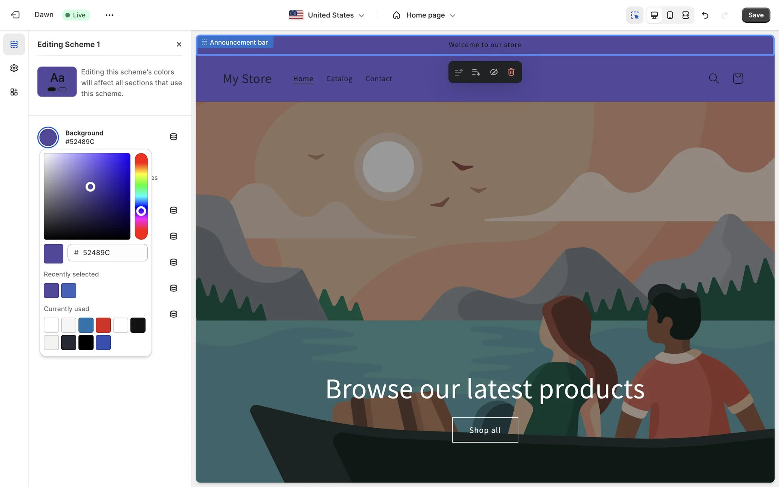779x487 pixels.
Task: Select the red currently used swatch
Action: (x=103, y=325)
